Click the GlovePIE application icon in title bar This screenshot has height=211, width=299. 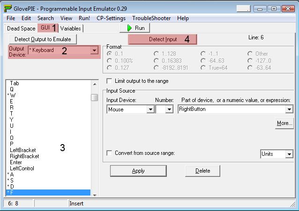click(x=8, y=8)
